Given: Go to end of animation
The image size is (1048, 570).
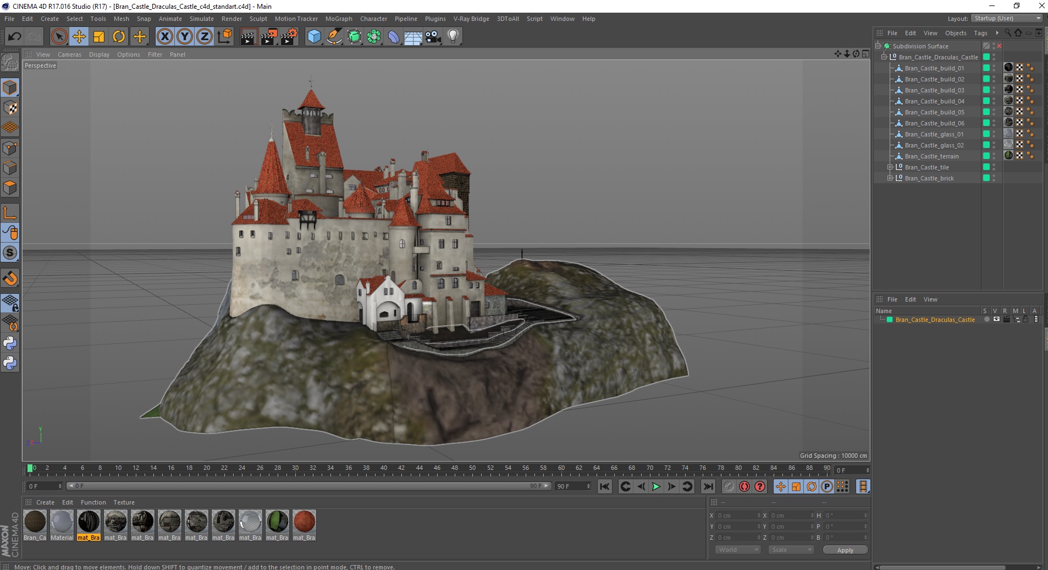Looking at the screenshot, I should [708, 486].
